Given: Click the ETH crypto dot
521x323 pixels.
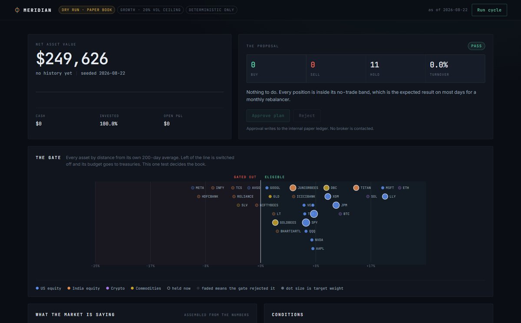Looking at the screenshot, I should (x=400, y=188).
